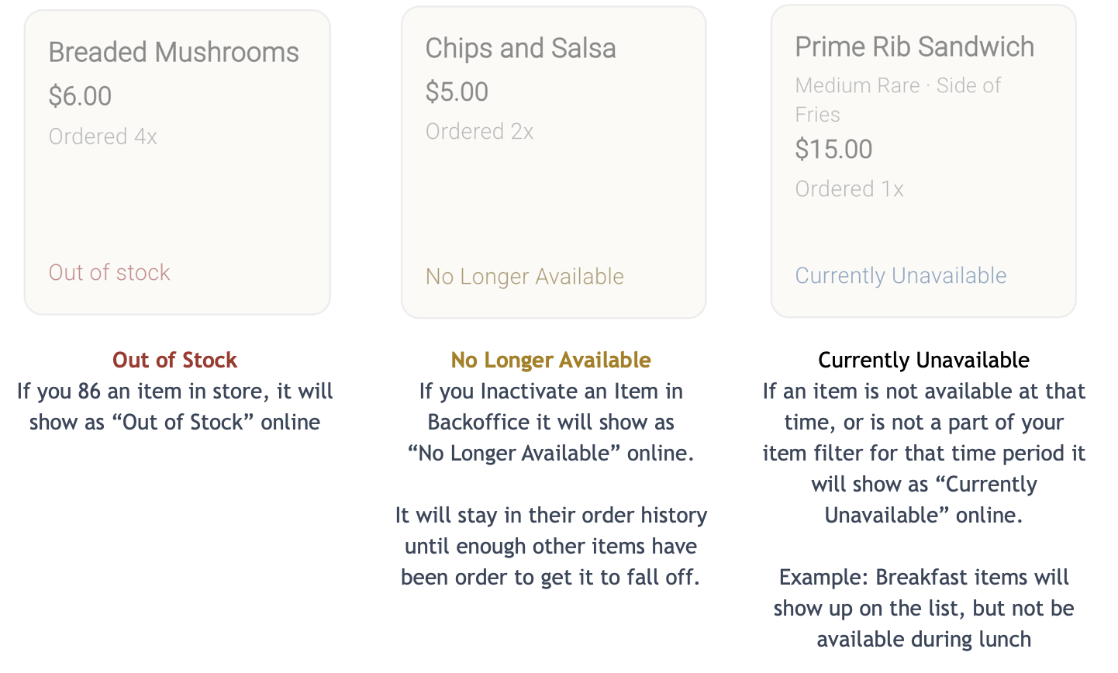Click the "If you 86 an item" description
1118x673 pixels.
click(x=174, y=406)
